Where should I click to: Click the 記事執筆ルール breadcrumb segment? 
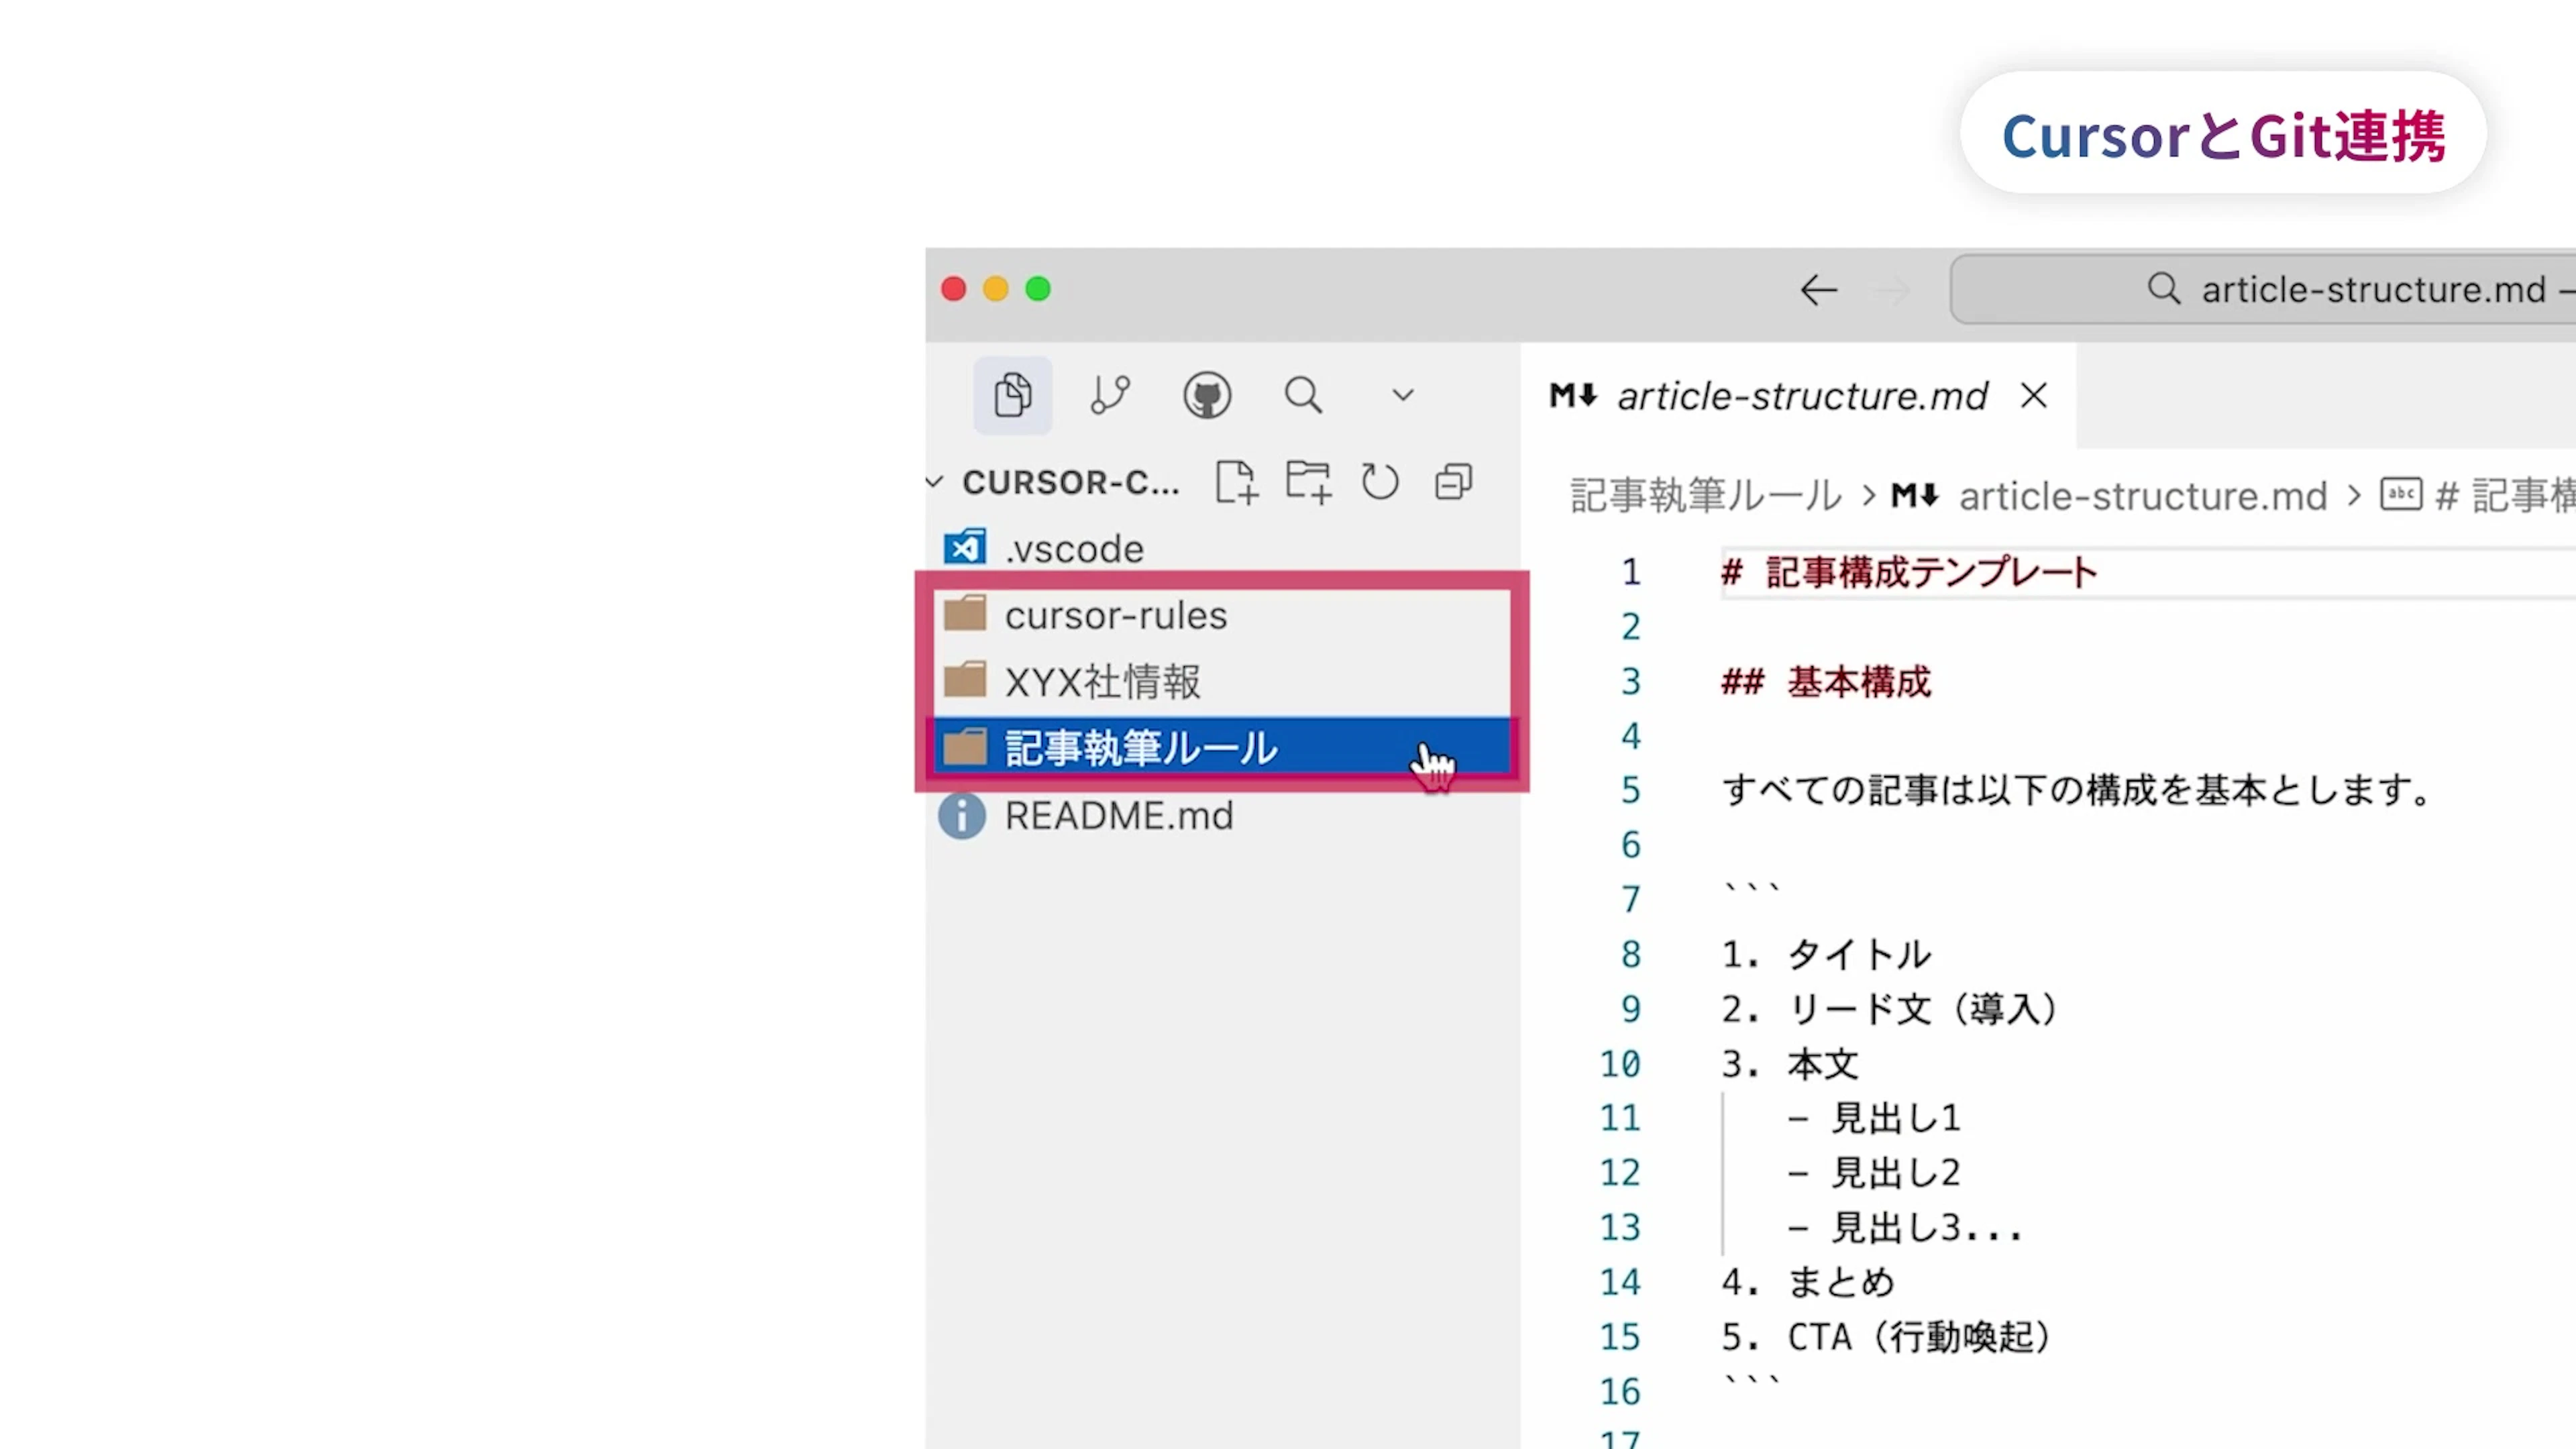1705,496
